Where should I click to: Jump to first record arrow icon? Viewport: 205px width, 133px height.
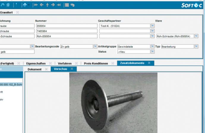[36, 5]
